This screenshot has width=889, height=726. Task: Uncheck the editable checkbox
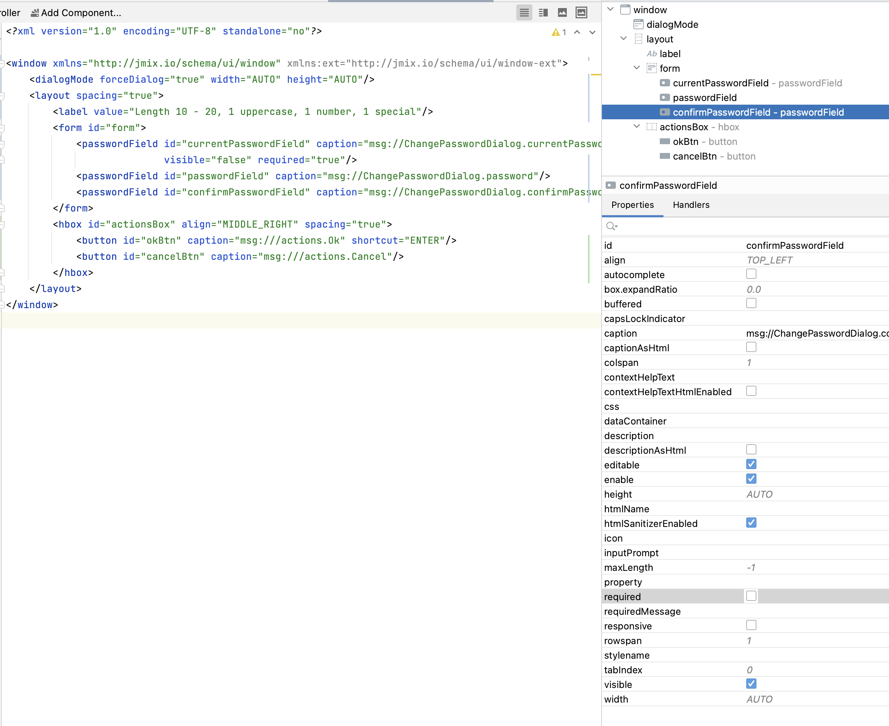coord(751,464)
